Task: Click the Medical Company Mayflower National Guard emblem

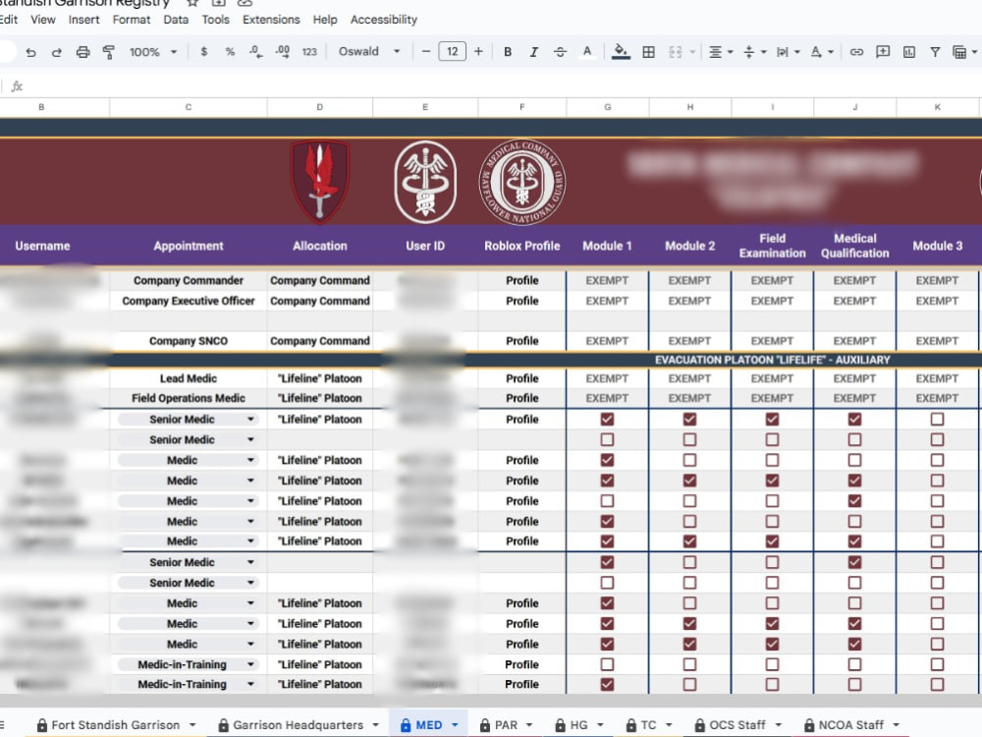Action: click(x=522, y=183)
